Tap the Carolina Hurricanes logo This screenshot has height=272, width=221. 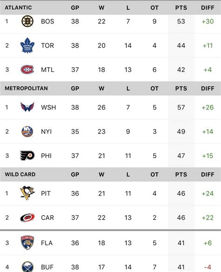(28, 217)
